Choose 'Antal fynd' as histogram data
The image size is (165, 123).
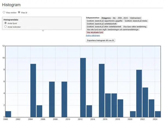click(x=5, y=23)
